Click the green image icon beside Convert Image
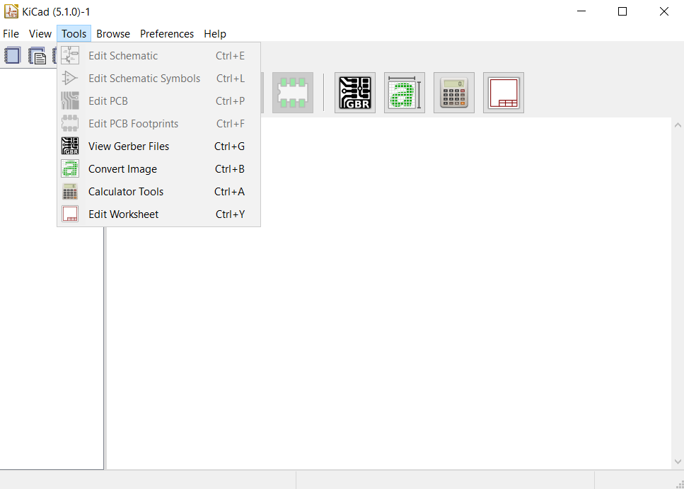 coord(69,168)
